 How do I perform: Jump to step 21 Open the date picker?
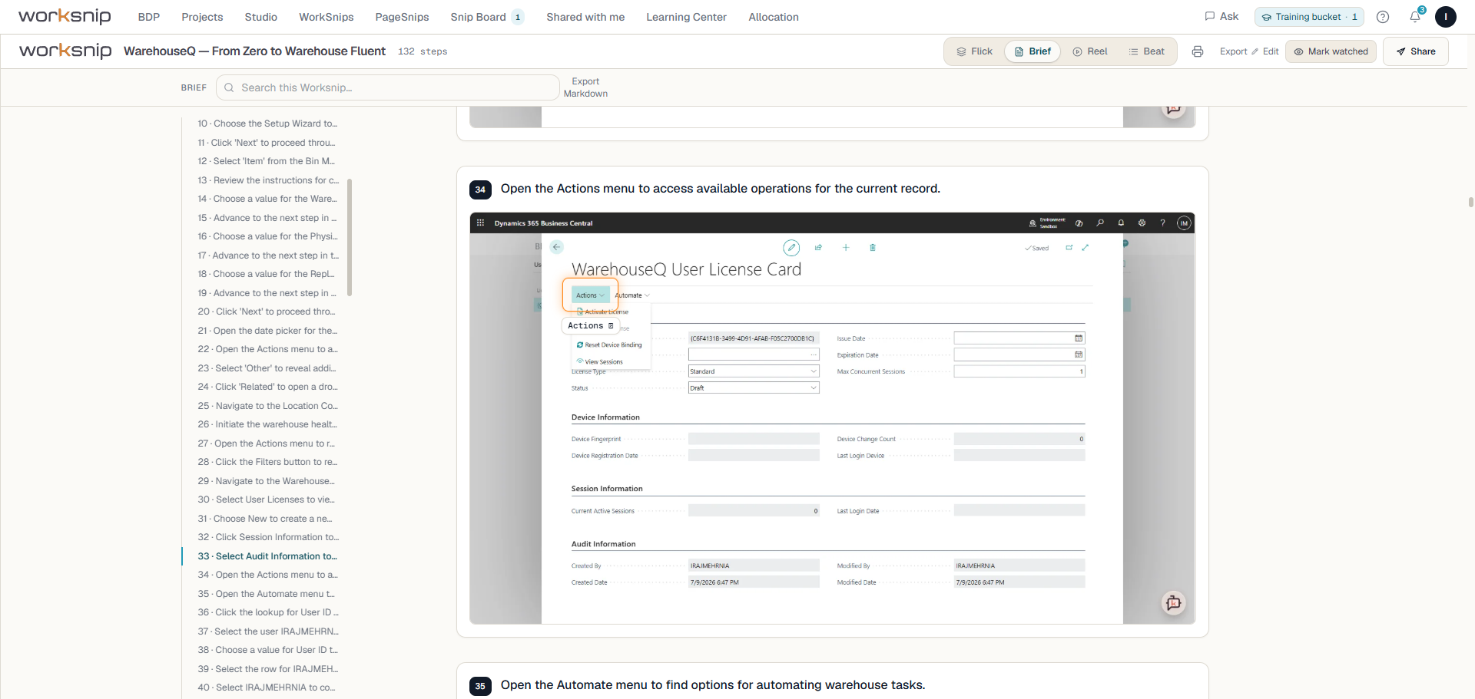coord(267,331)
